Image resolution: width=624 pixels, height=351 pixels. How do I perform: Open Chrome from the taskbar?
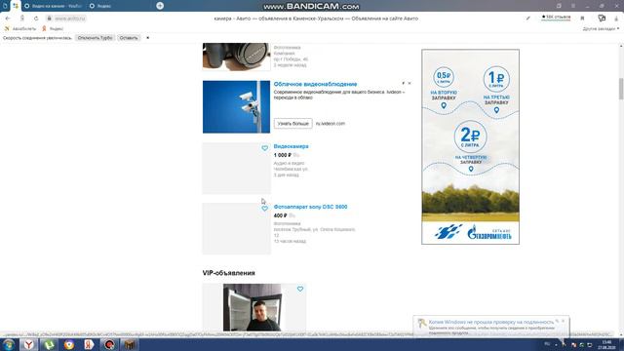[x=69, y=344]
